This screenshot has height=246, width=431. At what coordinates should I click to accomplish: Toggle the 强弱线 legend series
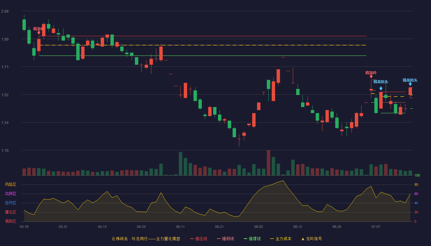(x=225, y=239)
